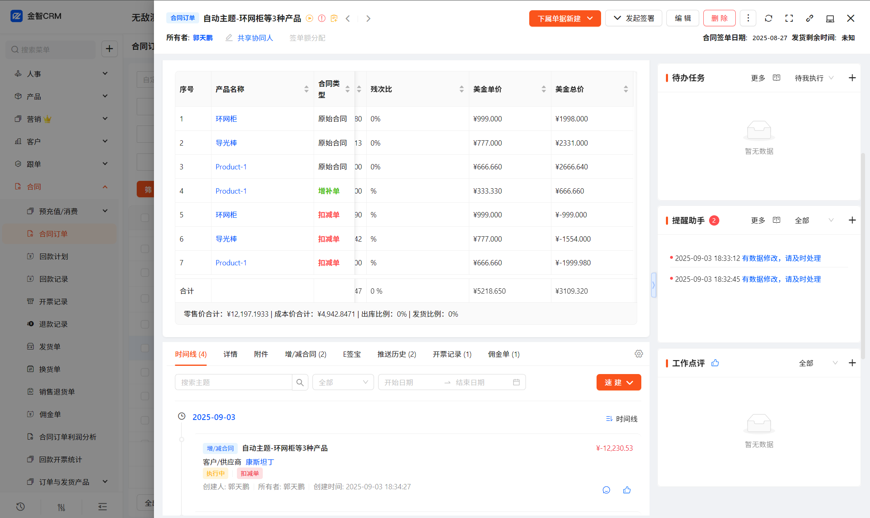Open the 下属单据新建 dropdown

565,18
